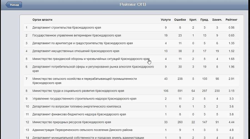The height and width of the screenshot is (139, 250).
Task: Select Государственное управление ветеринарии row
Action: [x=132, y=35]
